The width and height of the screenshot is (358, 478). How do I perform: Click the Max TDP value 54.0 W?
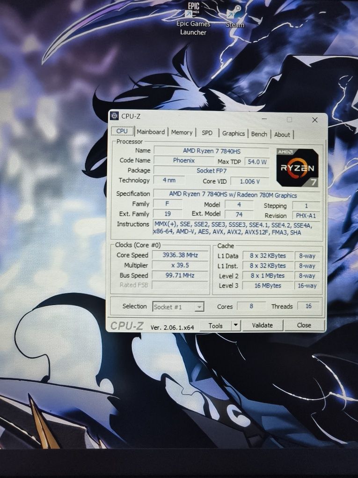[x=257, y=162]
